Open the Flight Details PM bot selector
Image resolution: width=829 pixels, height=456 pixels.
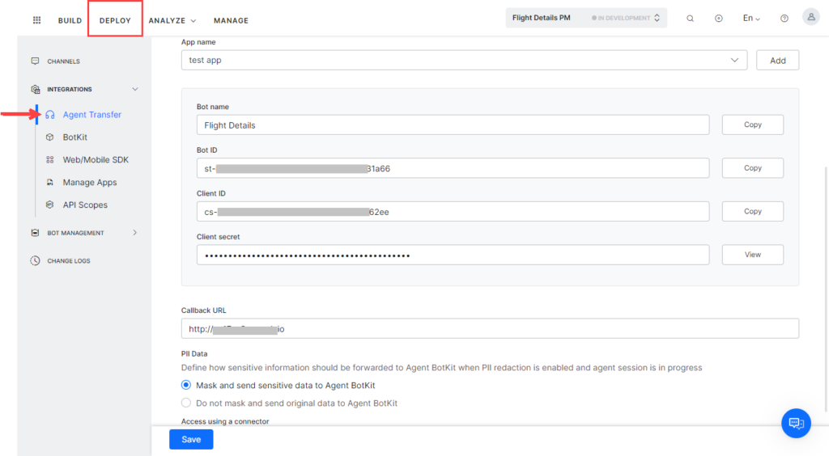[585, 18]
